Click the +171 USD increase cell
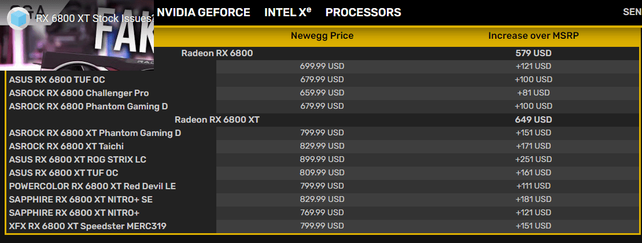Viewport: 642px width, 243px height. pyautogui.click(x=533, y=146)
